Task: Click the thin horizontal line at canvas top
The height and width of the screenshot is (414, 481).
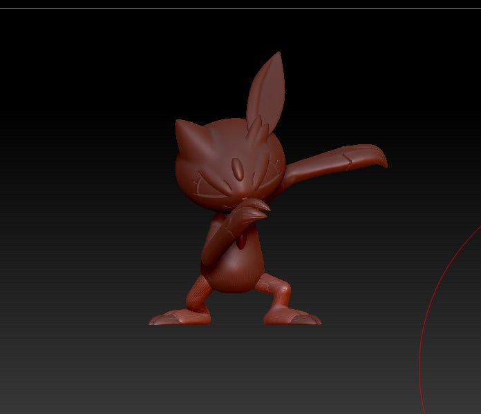Action: coord(240,9)
